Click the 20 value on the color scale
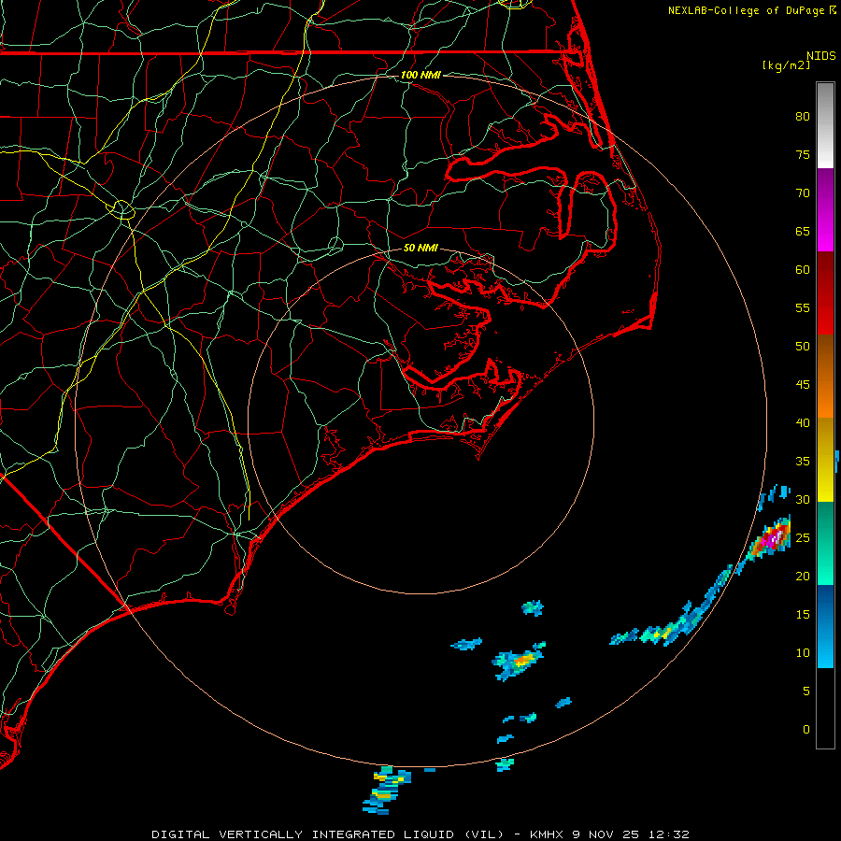This screenshot has height=841, width=841. tap(803, 576)
